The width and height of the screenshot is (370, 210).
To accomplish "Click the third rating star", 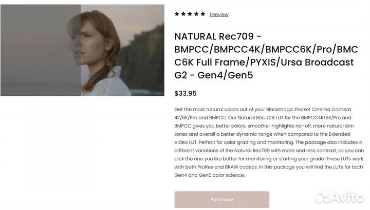I will pos(190,14).
